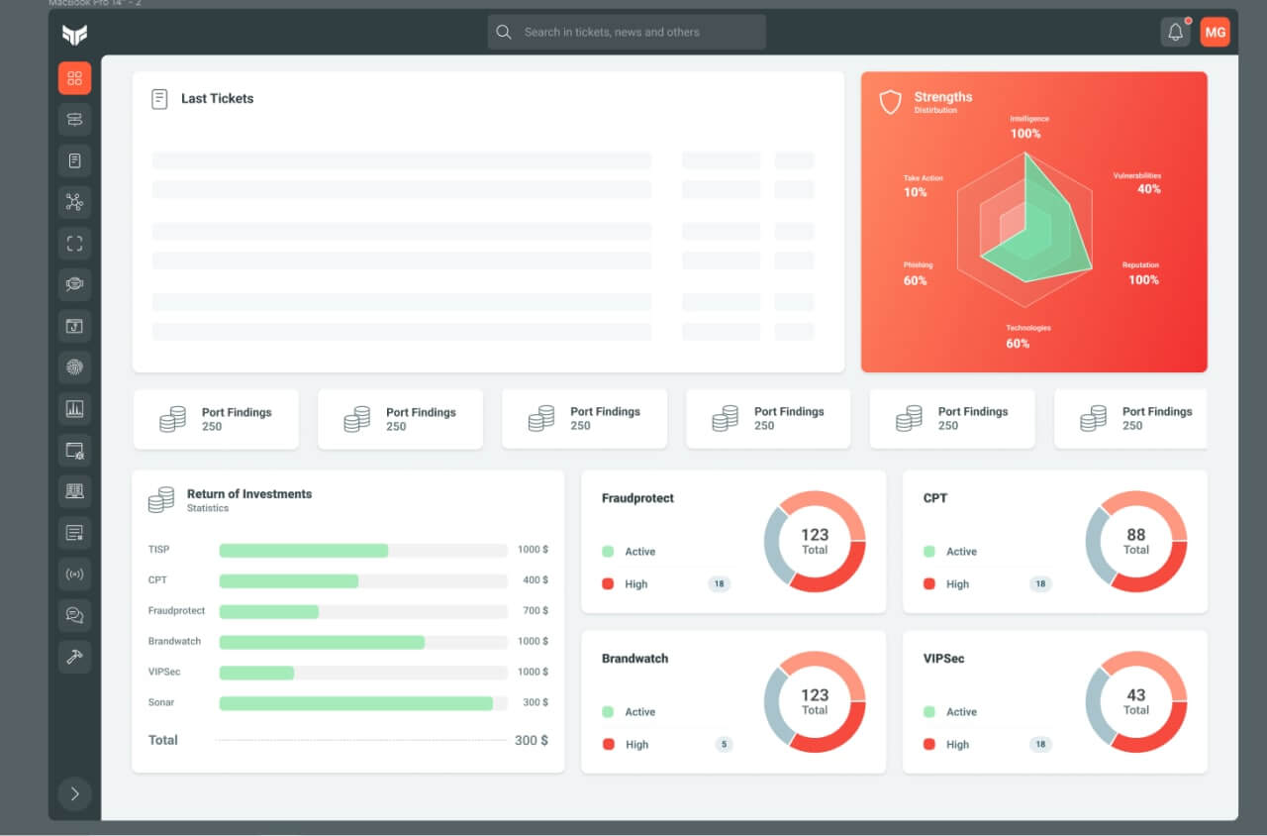This screenshot has height=836, width=1267.
Task: Click the scan frame icon in sidebar
Action: click(x=74, y=244)
